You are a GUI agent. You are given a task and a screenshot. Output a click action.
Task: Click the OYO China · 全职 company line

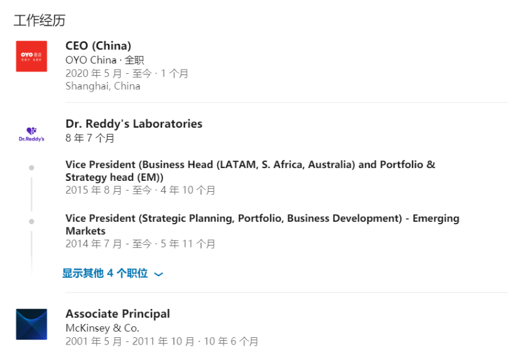tap(105, 60)
